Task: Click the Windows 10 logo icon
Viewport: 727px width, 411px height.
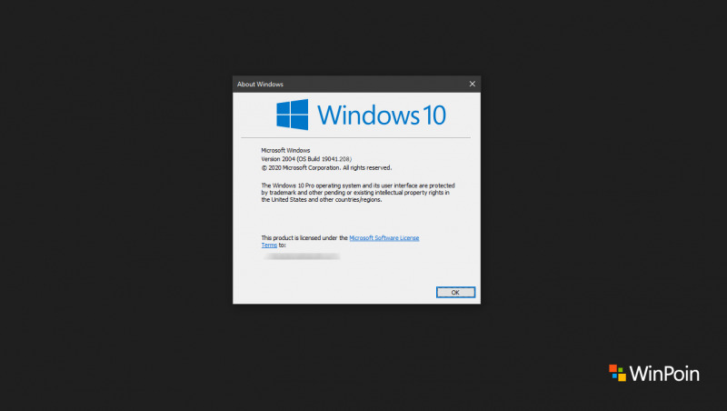Action: coord(292,115)
